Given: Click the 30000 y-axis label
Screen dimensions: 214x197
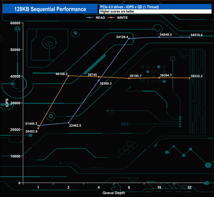Looking at the screenshot, I should [x=15, y=103].
